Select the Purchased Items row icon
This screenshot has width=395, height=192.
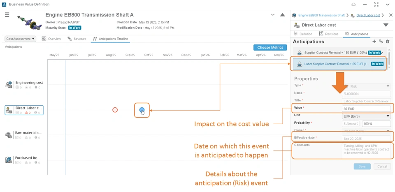point(9,160)
